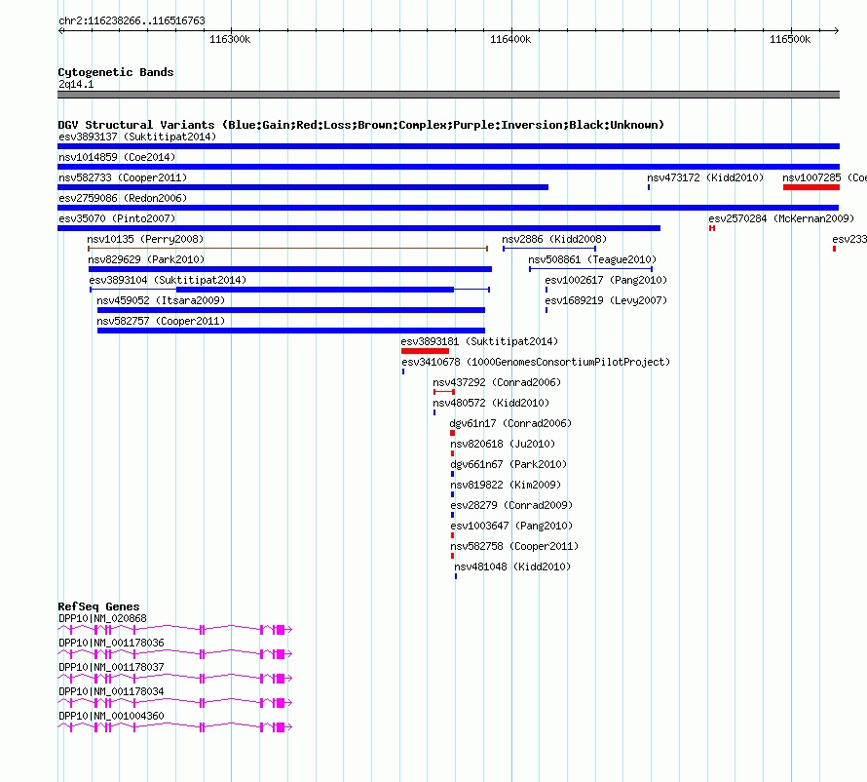The width and height of the screenshot is (867, 782).
Task: Click the 2q14.1 cytogenetic band bar
Action: coord(448,95)
